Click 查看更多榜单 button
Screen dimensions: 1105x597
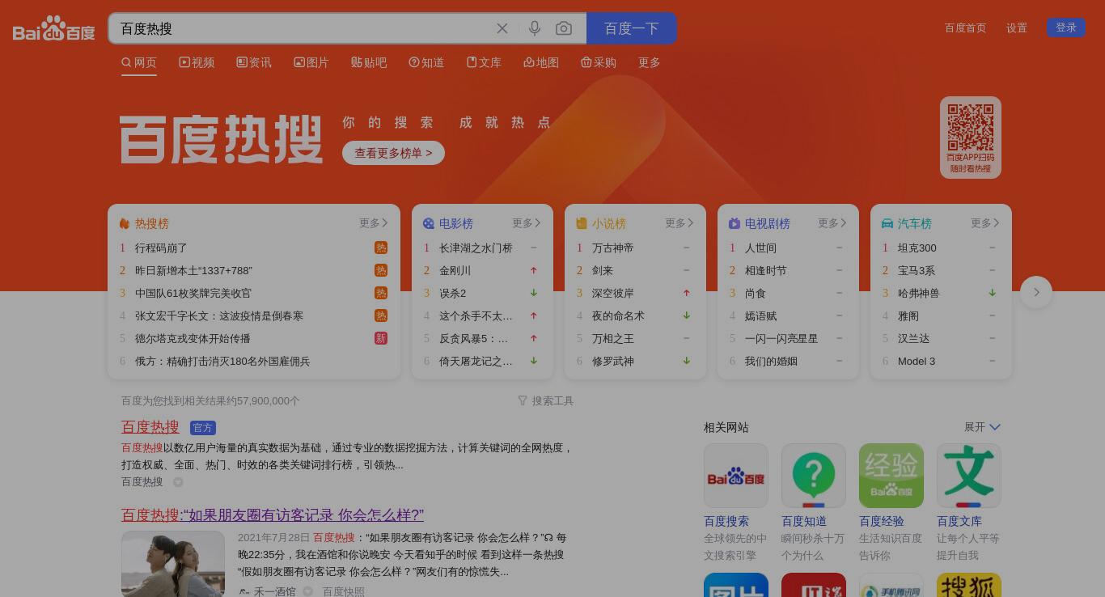point(393,153)
